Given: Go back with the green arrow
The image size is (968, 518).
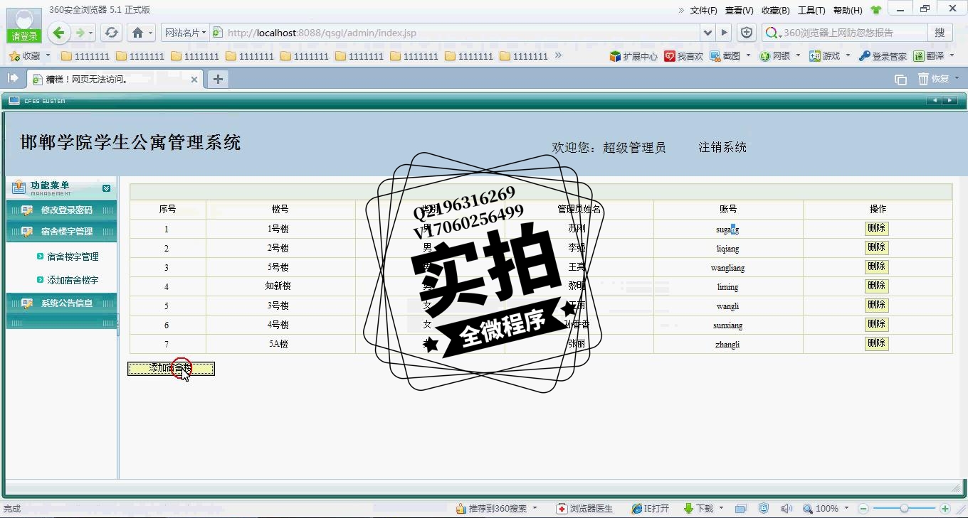Looking at the screenshot, I should (59, 33).
